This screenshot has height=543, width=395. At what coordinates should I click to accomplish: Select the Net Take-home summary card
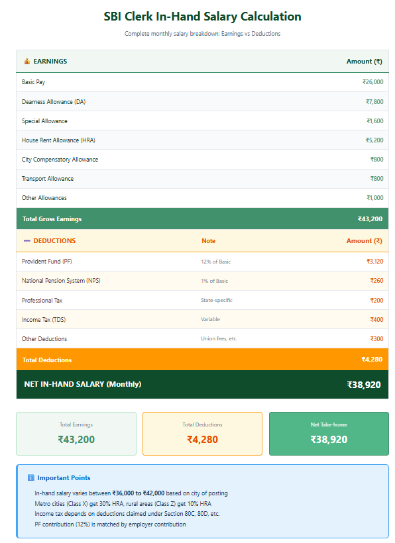[x=329, y=434]
